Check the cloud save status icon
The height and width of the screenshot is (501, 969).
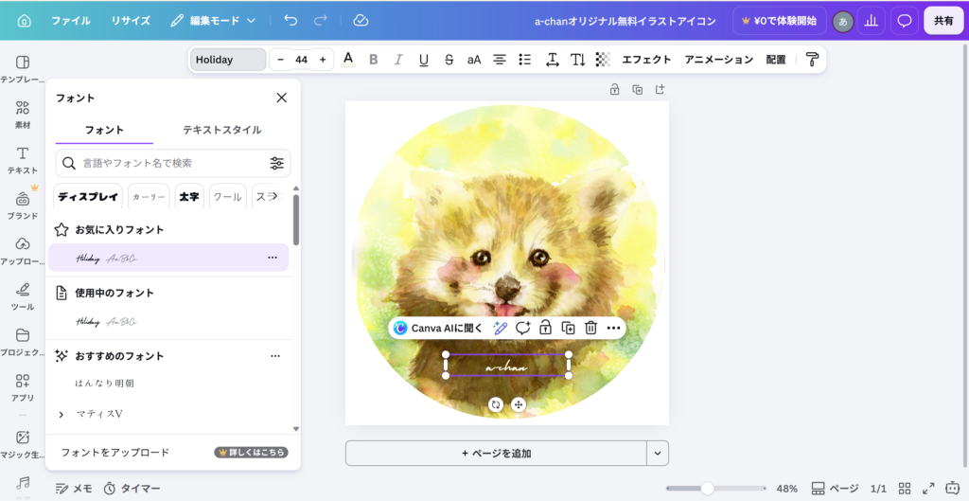(361, 21)
